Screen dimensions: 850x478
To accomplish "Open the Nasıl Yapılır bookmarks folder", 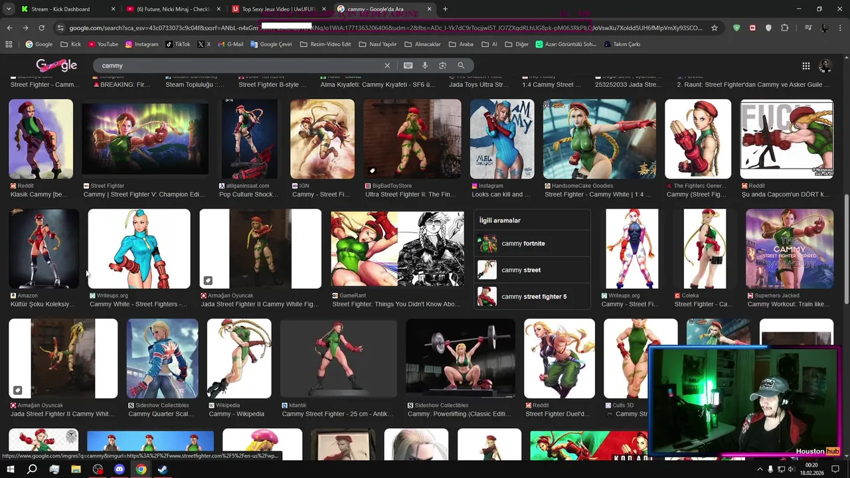I will tap(377, 44).
